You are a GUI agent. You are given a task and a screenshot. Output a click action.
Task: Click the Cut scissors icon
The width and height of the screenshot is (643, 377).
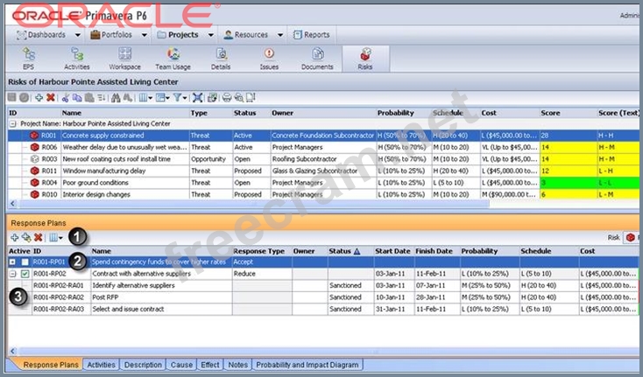click(65, 97)
